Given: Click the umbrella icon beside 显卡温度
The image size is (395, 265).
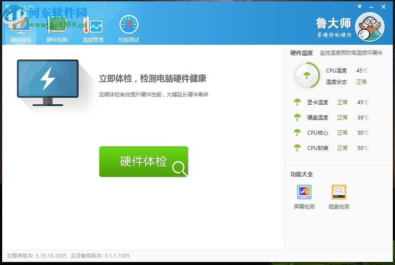Looking at the screenshot, I should click(297, 102).
